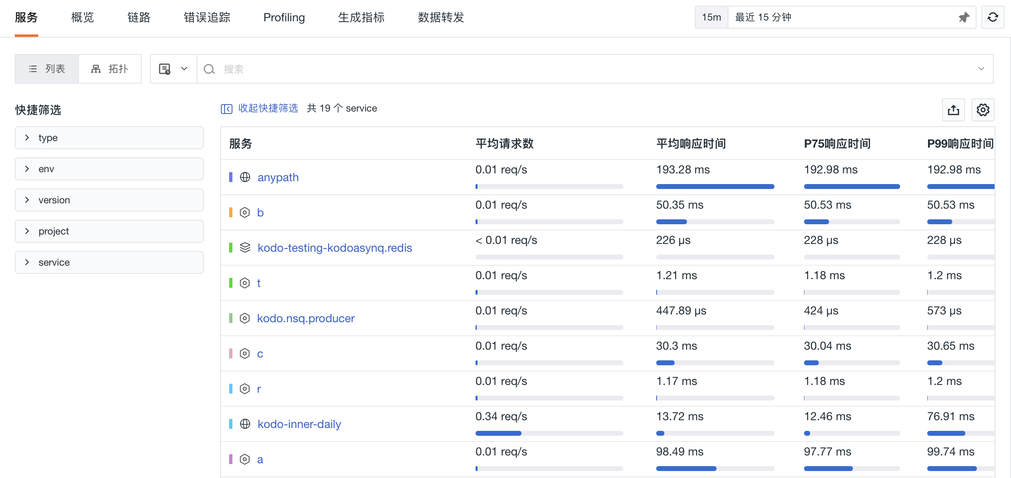Sort by P75响应时间 column header
Screen dimensions: 1011x478
[x=837, y=143]
